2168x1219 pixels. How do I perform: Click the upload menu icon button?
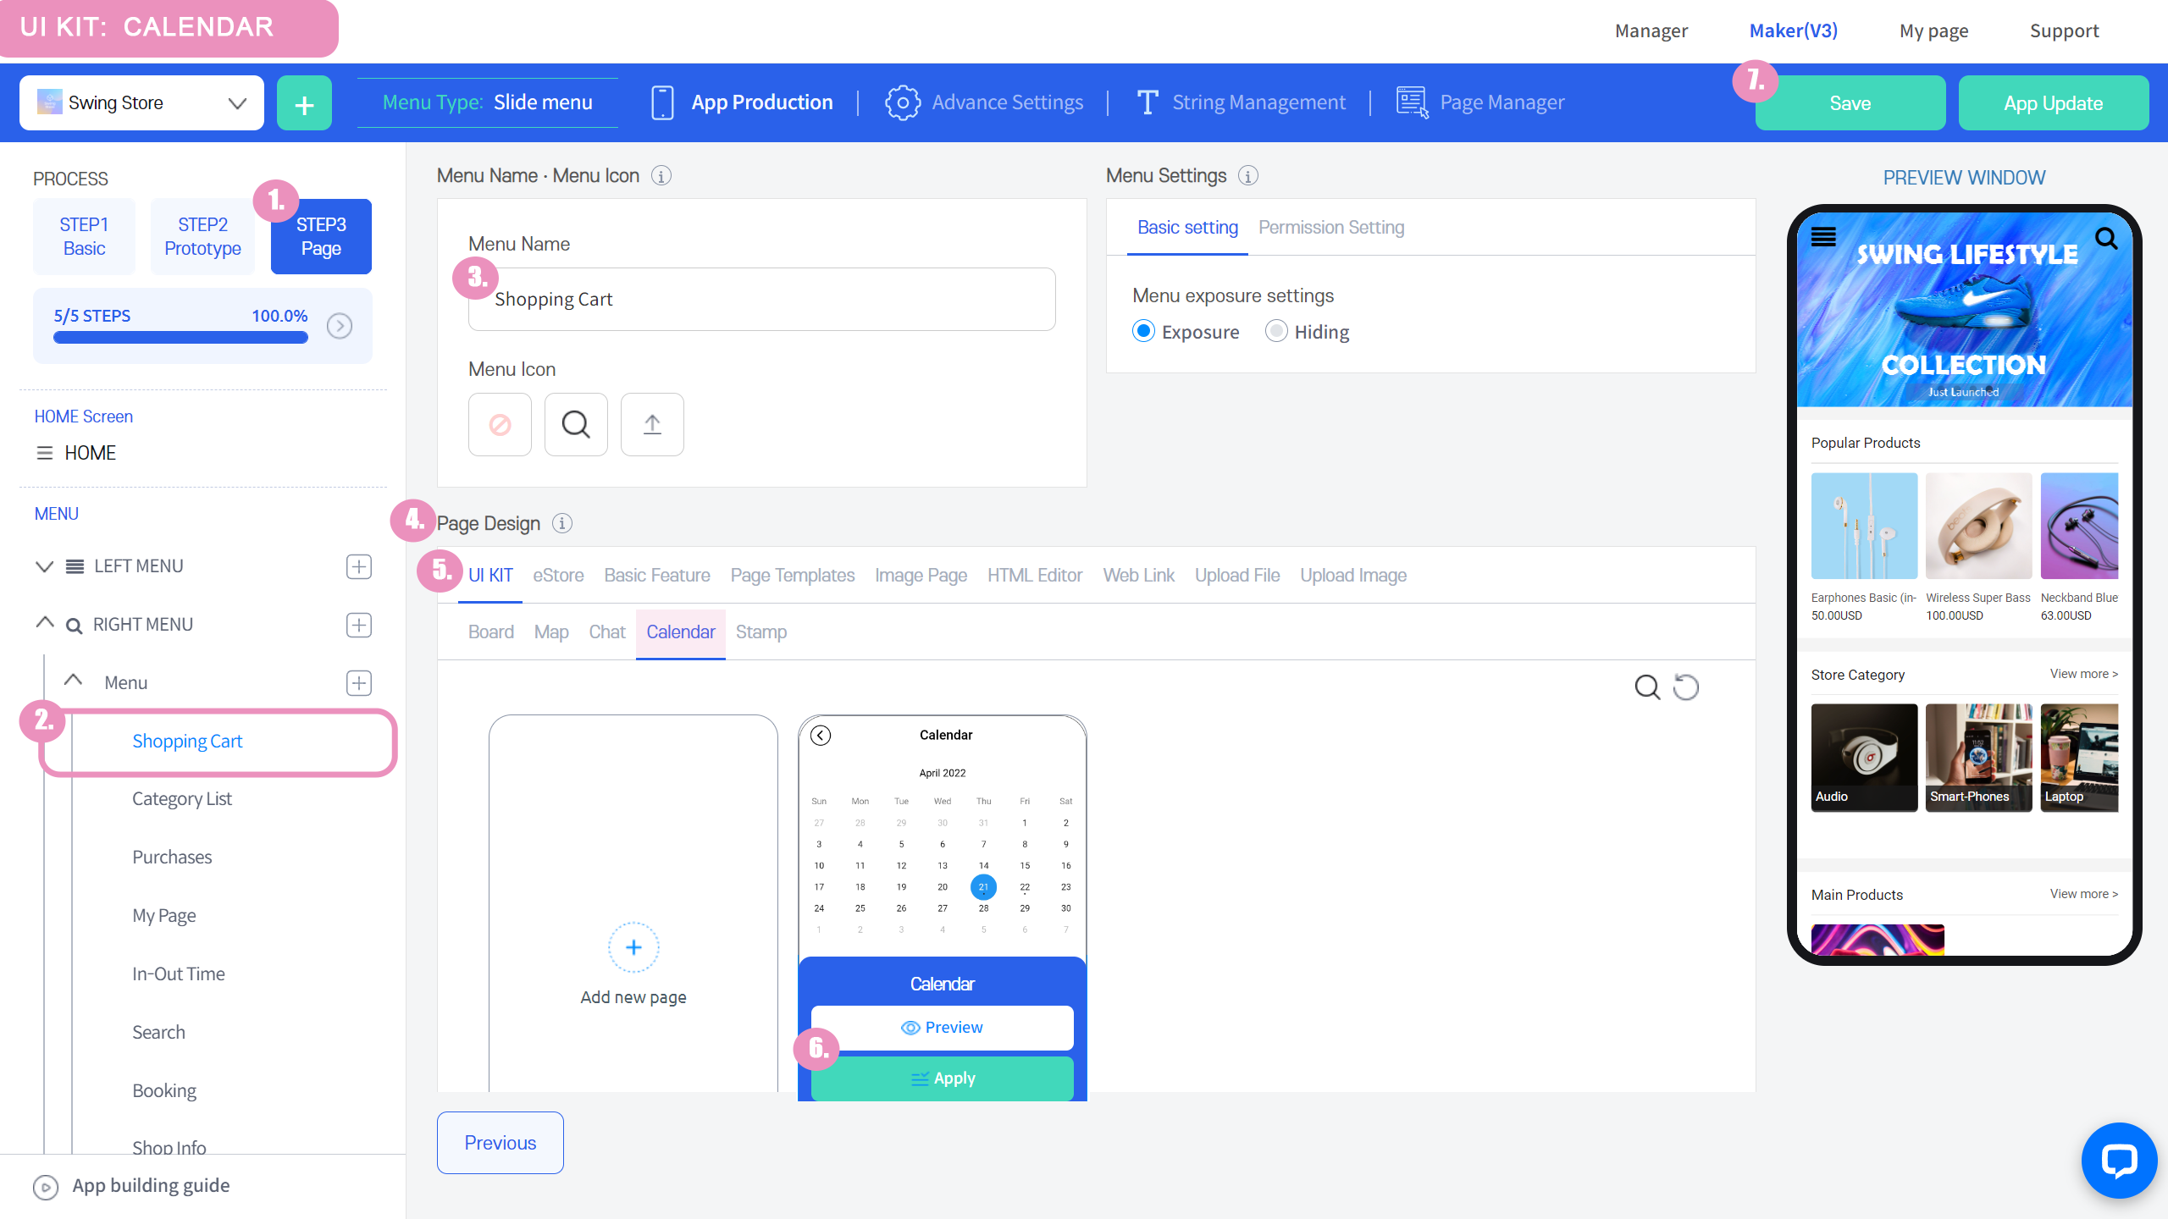(x=652, y=424)
